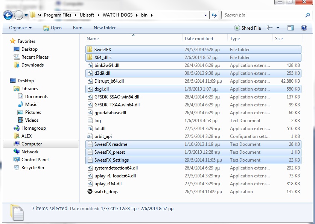Click the lol.dll file icon
The height and width of the screenshot is (224, 315).
click(90, 129)
